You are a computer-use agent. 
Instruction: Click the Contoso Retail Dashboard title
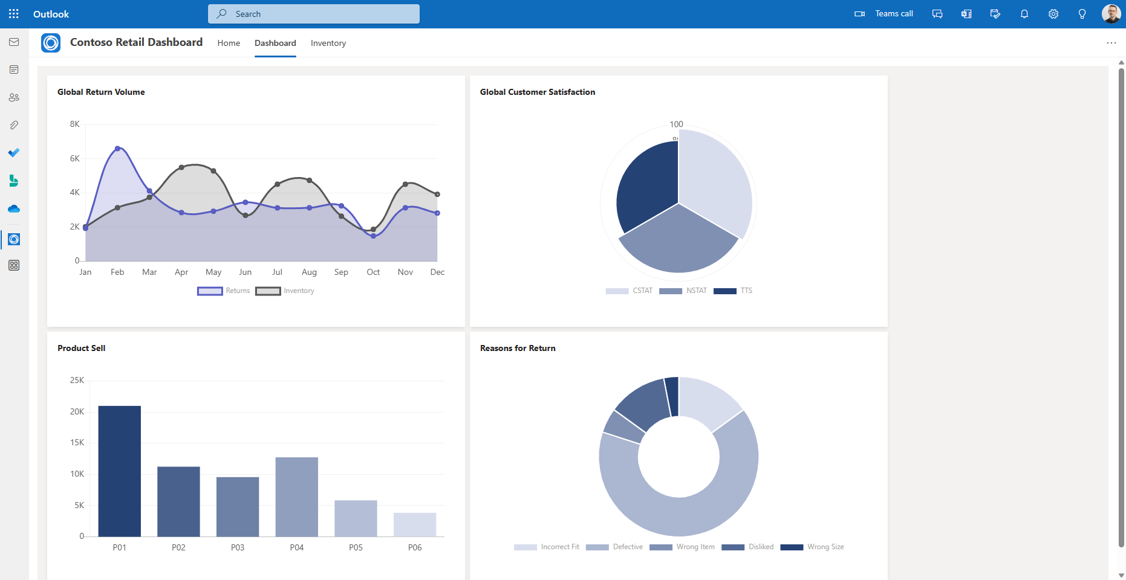(x=136, y=42)
